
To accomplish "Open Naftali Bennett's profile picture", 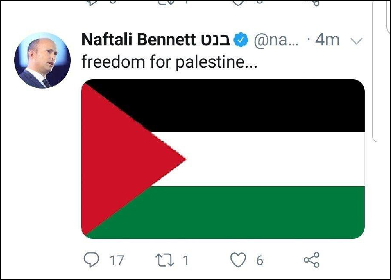I will 43,60.
